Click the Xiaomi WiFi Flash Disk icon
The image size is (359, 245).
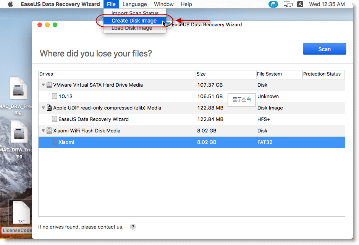49,131
